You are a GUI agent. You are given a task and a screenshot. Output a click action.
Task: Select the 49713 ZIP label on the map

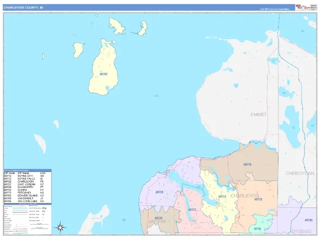[258, 199]
